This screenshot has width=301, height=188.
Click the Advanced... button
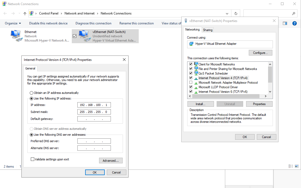click(111, 161)
